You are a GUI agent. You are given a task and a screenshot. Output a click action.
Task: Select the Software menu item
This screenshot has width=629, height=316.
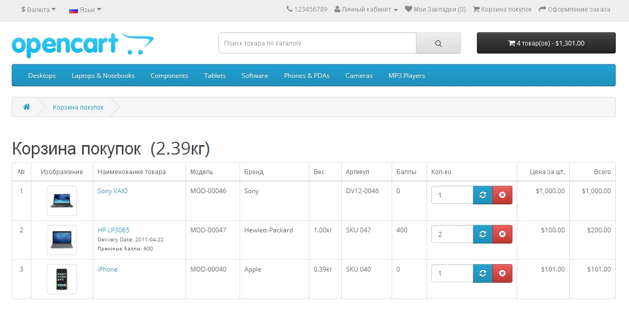click(255, 75)
